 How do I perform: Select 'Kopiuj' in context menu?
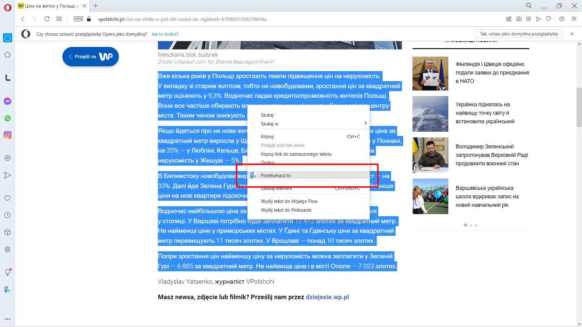(x=307, y=136)
